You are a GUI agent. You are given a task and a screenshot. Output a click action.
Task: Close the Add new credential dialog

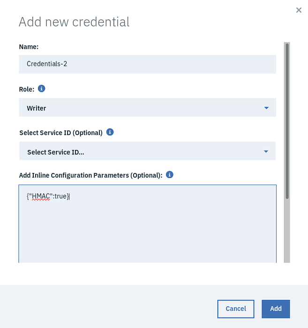[x=299, y=10]
